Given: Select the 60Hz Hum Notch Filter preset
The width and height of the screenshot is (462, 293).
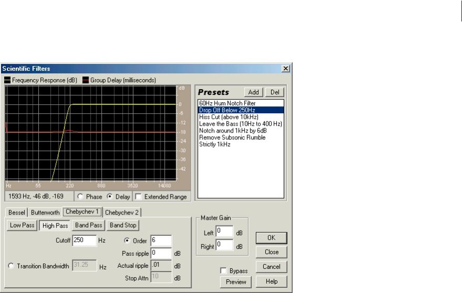Looking at the screenshot, I should (x=225, y=103).
